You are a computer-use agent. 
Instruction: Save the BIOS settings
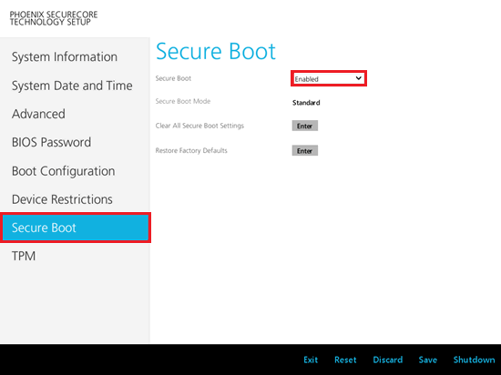click(x=428, y=360)
